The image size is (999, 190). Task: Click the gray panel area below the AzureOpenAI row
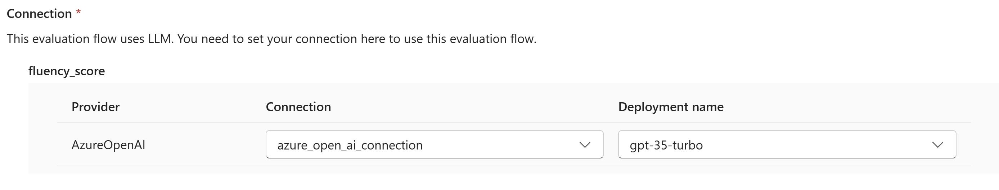(504, 170)
